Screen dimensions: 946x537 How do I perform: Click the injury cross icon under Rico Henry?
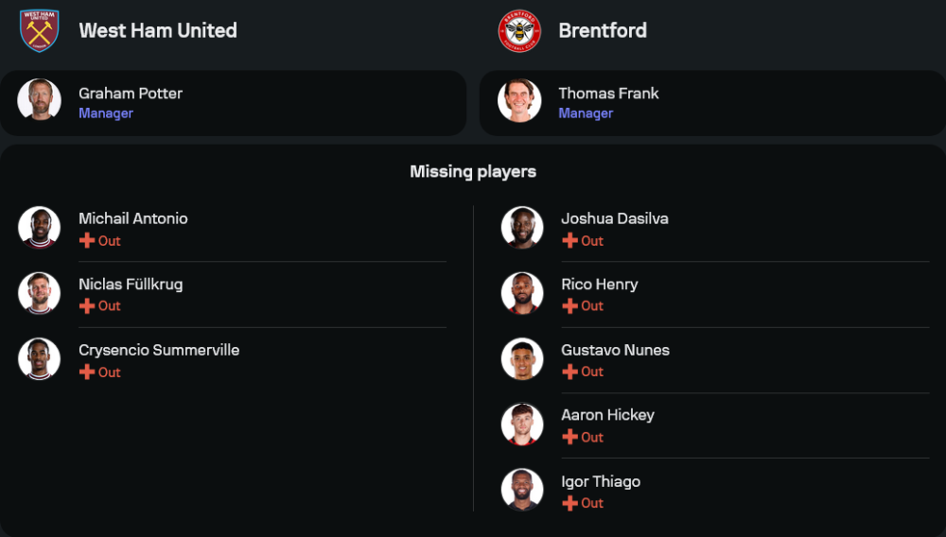(569, 306)
